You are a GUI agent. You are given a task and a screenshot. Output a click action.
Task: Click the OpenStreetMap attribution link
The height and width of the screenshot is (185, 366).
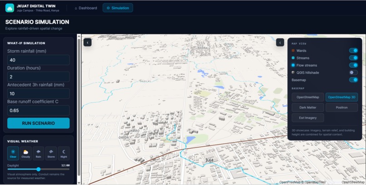click(353, 182)
